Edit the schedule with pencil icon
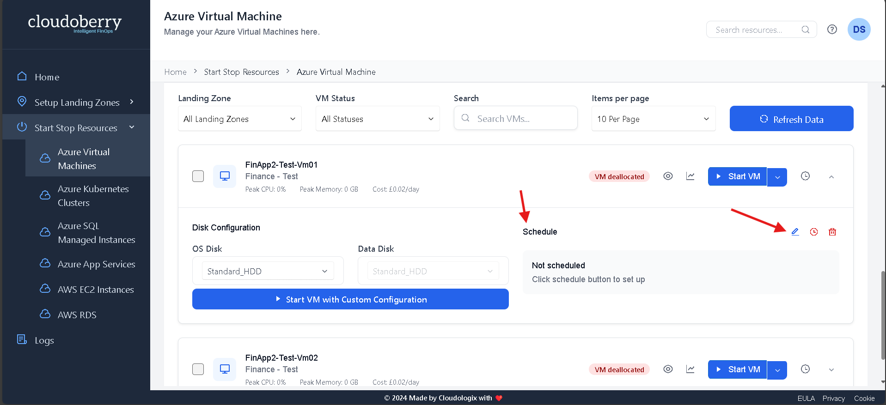 [795, 232]
